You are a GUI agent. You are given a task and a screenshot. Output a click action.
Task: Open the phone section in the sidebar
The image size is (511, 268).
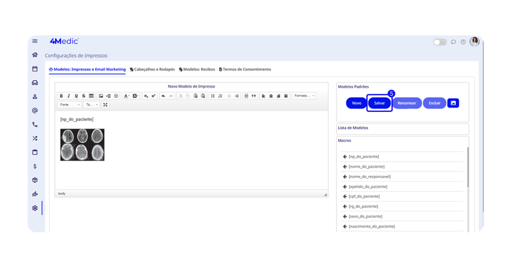(35, 125)
